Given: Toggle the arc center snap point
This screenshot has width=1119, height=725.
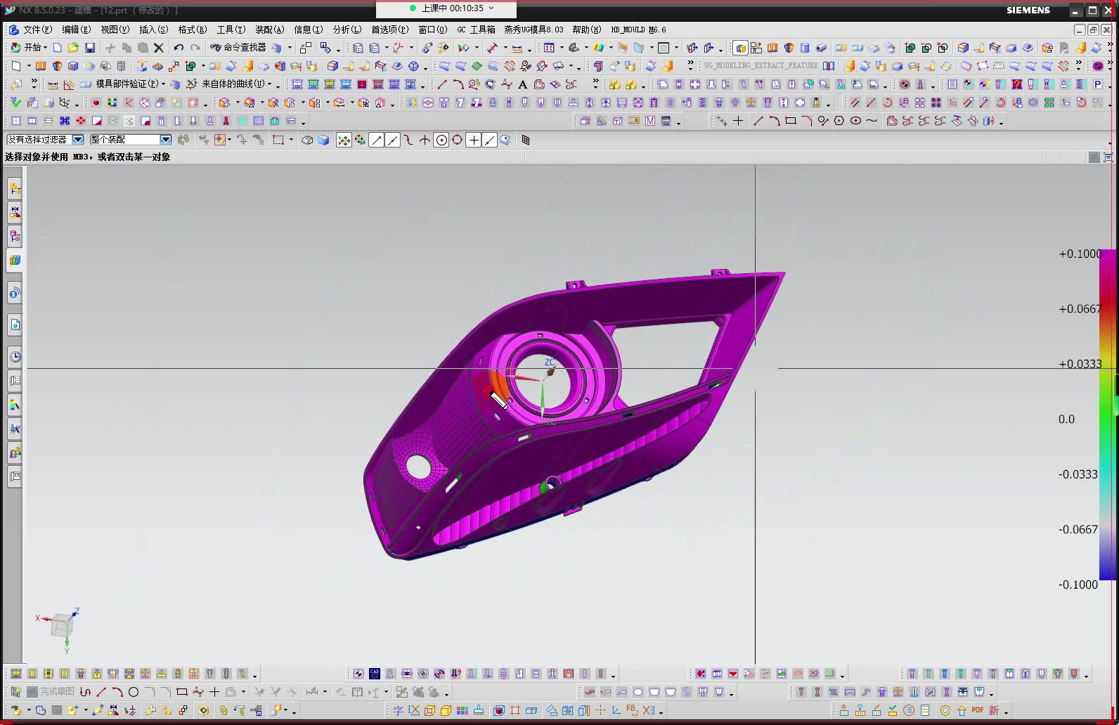Looking at the screenshot, I should 441,140.
